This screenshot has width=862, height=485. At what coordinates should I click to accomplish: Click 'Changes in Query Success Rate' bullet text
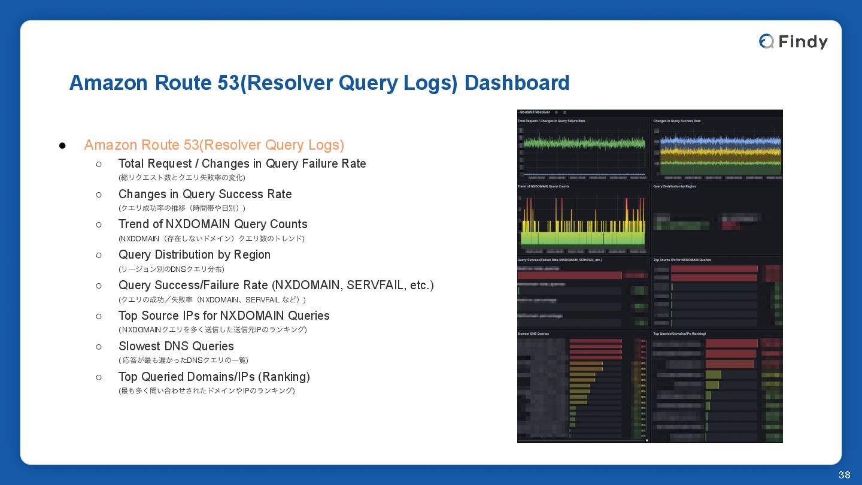coord(205,194)
